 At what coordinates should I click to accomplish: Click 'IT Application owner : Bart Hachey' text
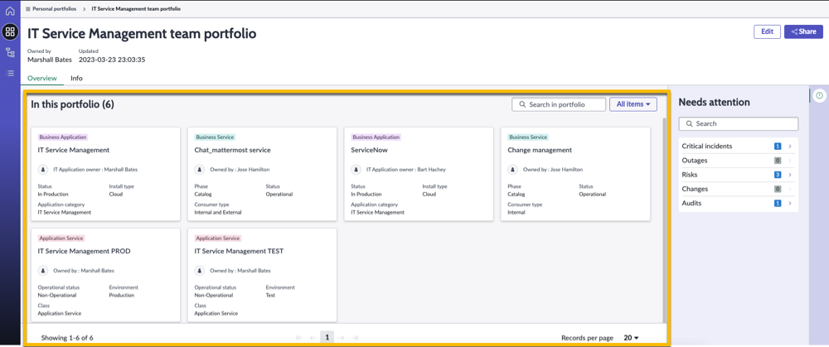coord(406,170)
